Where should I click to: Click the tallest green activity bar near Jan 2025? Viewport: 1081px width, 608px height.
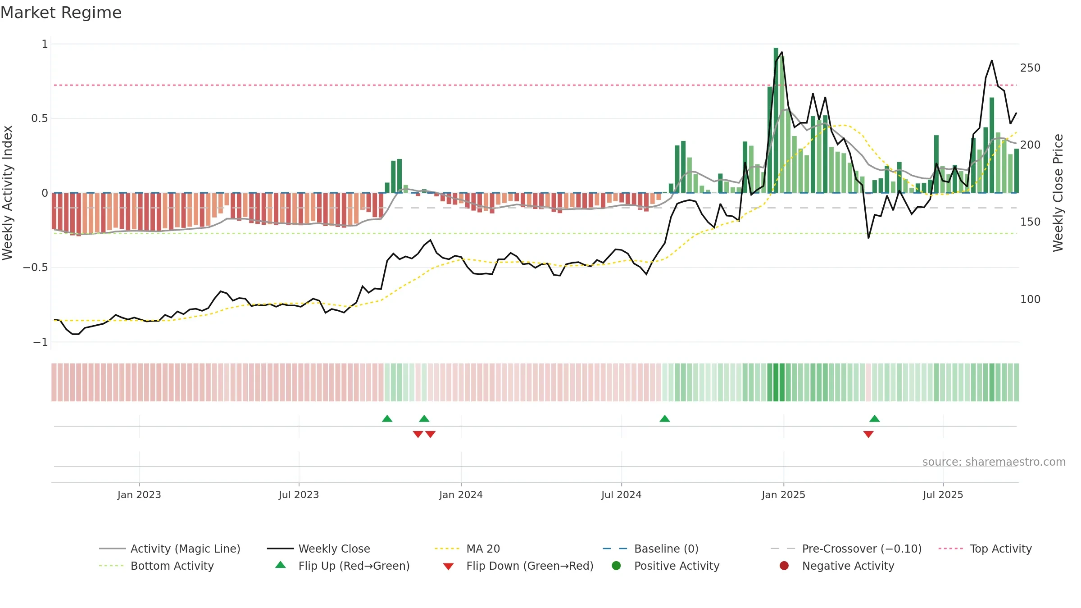(776, 120)
